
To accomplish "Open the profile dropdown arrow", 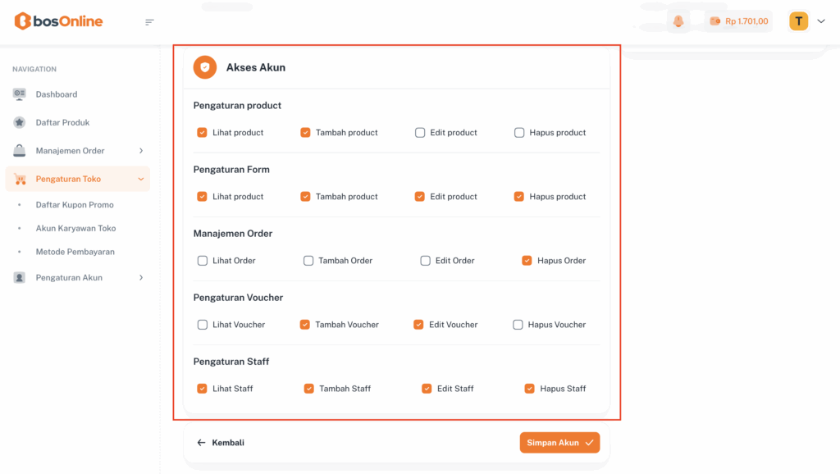I will click(821, 21).
